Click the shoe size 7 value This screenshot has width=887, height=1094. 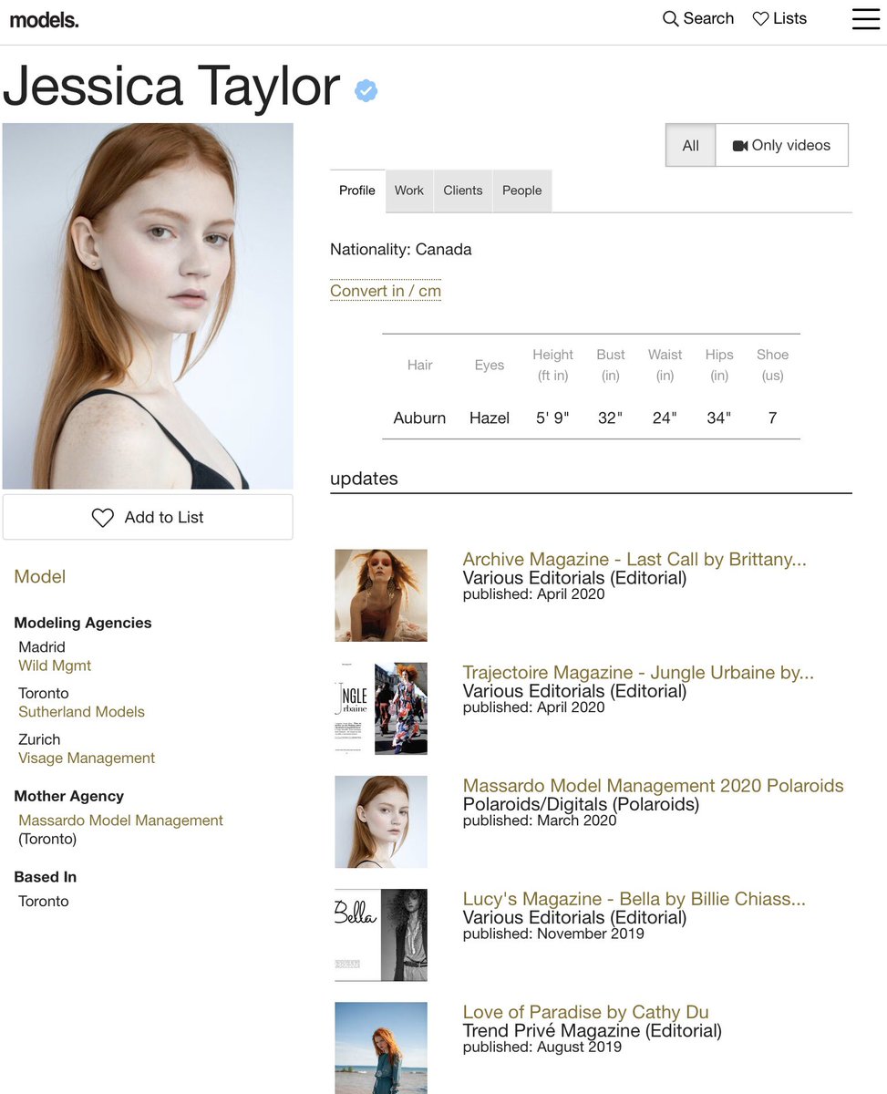coord(772,418)
